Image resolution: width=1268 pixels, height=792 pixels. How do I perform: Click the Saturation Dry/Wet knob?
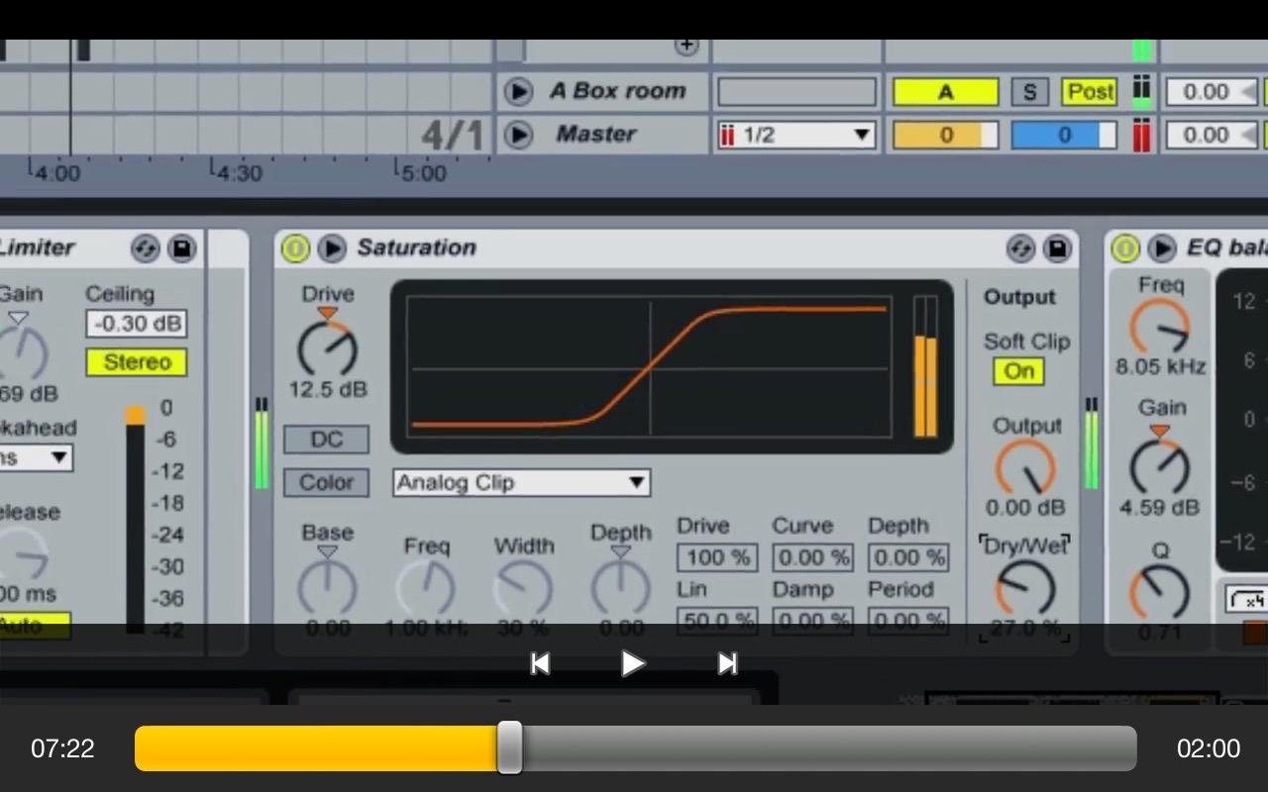pyautogui.click(x=1025, y=588)
